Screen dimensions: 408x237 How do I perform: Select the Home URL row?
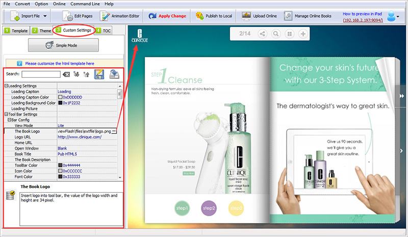tap(61, 143)
